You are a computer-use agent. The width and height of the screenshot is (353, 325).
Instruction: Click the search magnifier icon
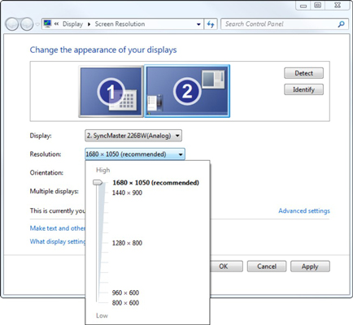pyautogui.click(x=341, y=24)
